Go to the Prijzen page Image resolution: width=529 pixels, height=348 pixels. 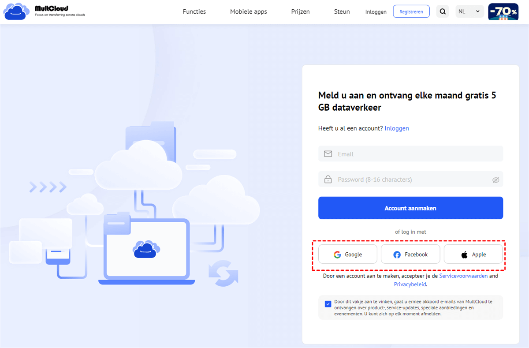(x=301, y=12)
